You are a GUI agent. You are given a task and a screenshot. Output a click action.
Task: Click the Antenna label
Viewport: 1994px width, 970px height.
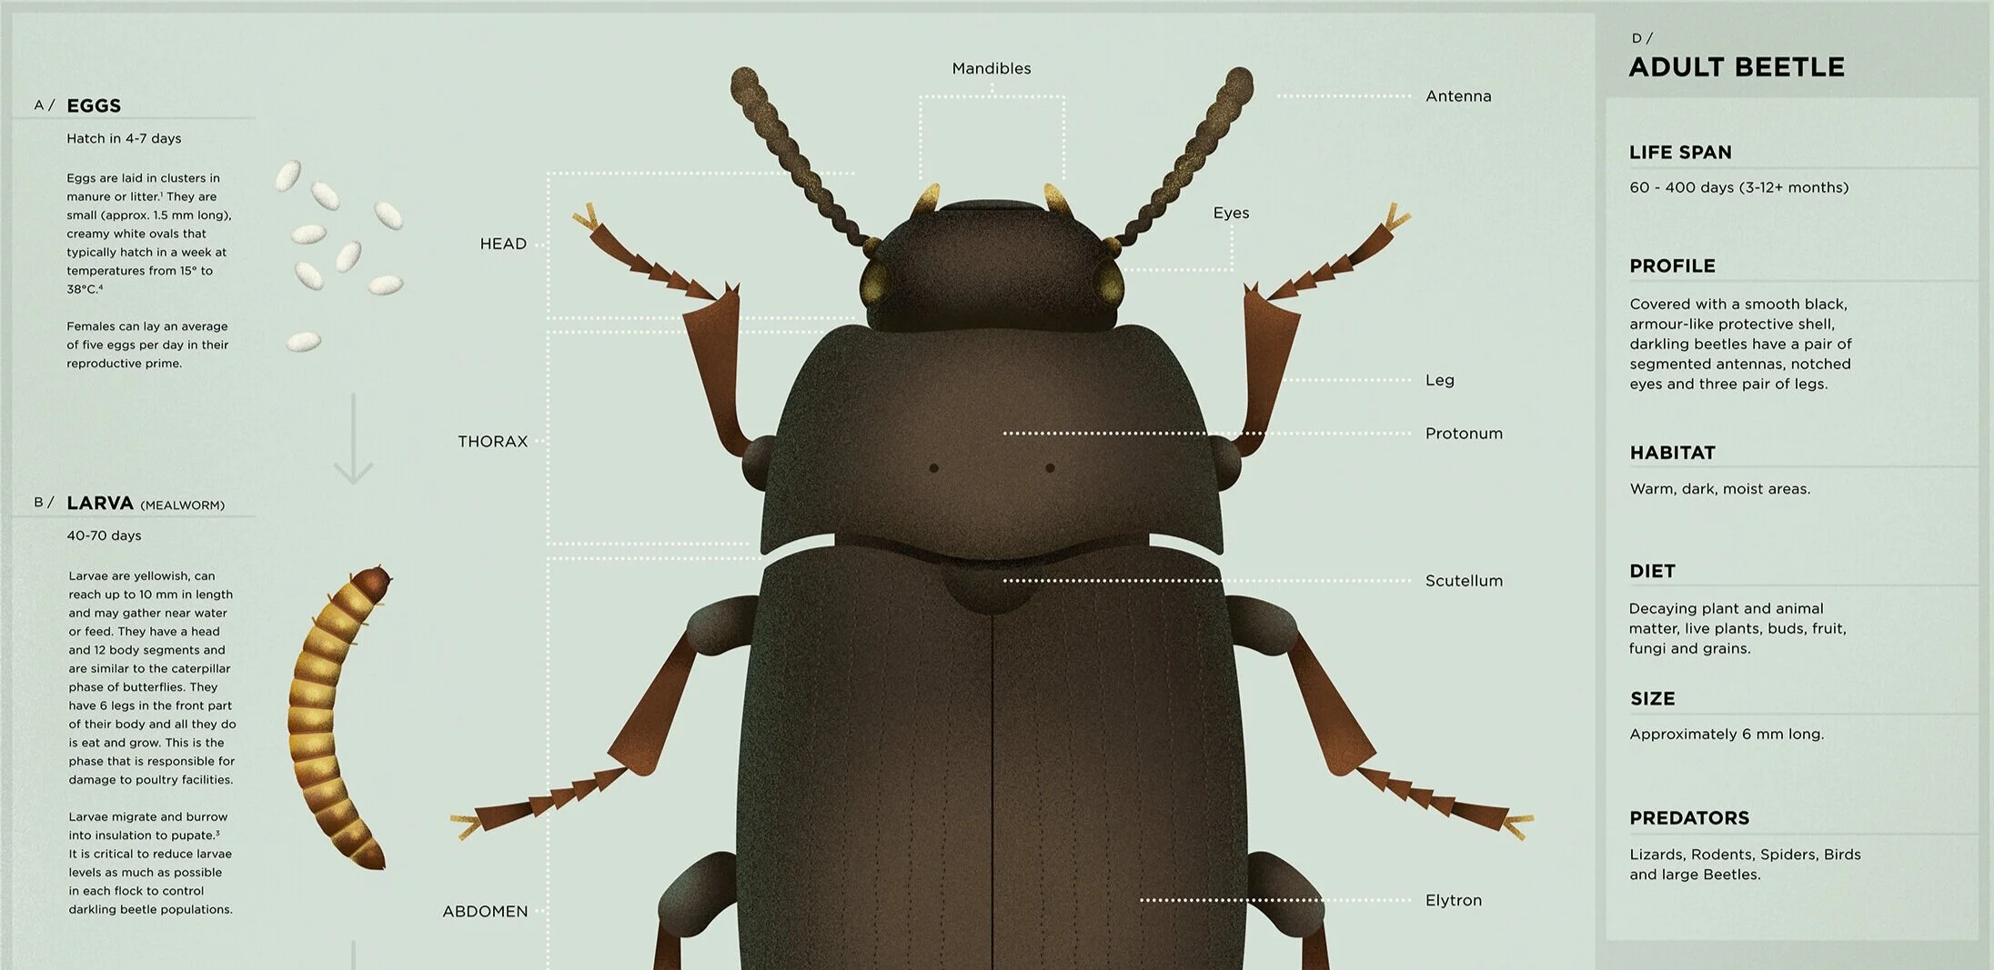tap(1458, 96)
